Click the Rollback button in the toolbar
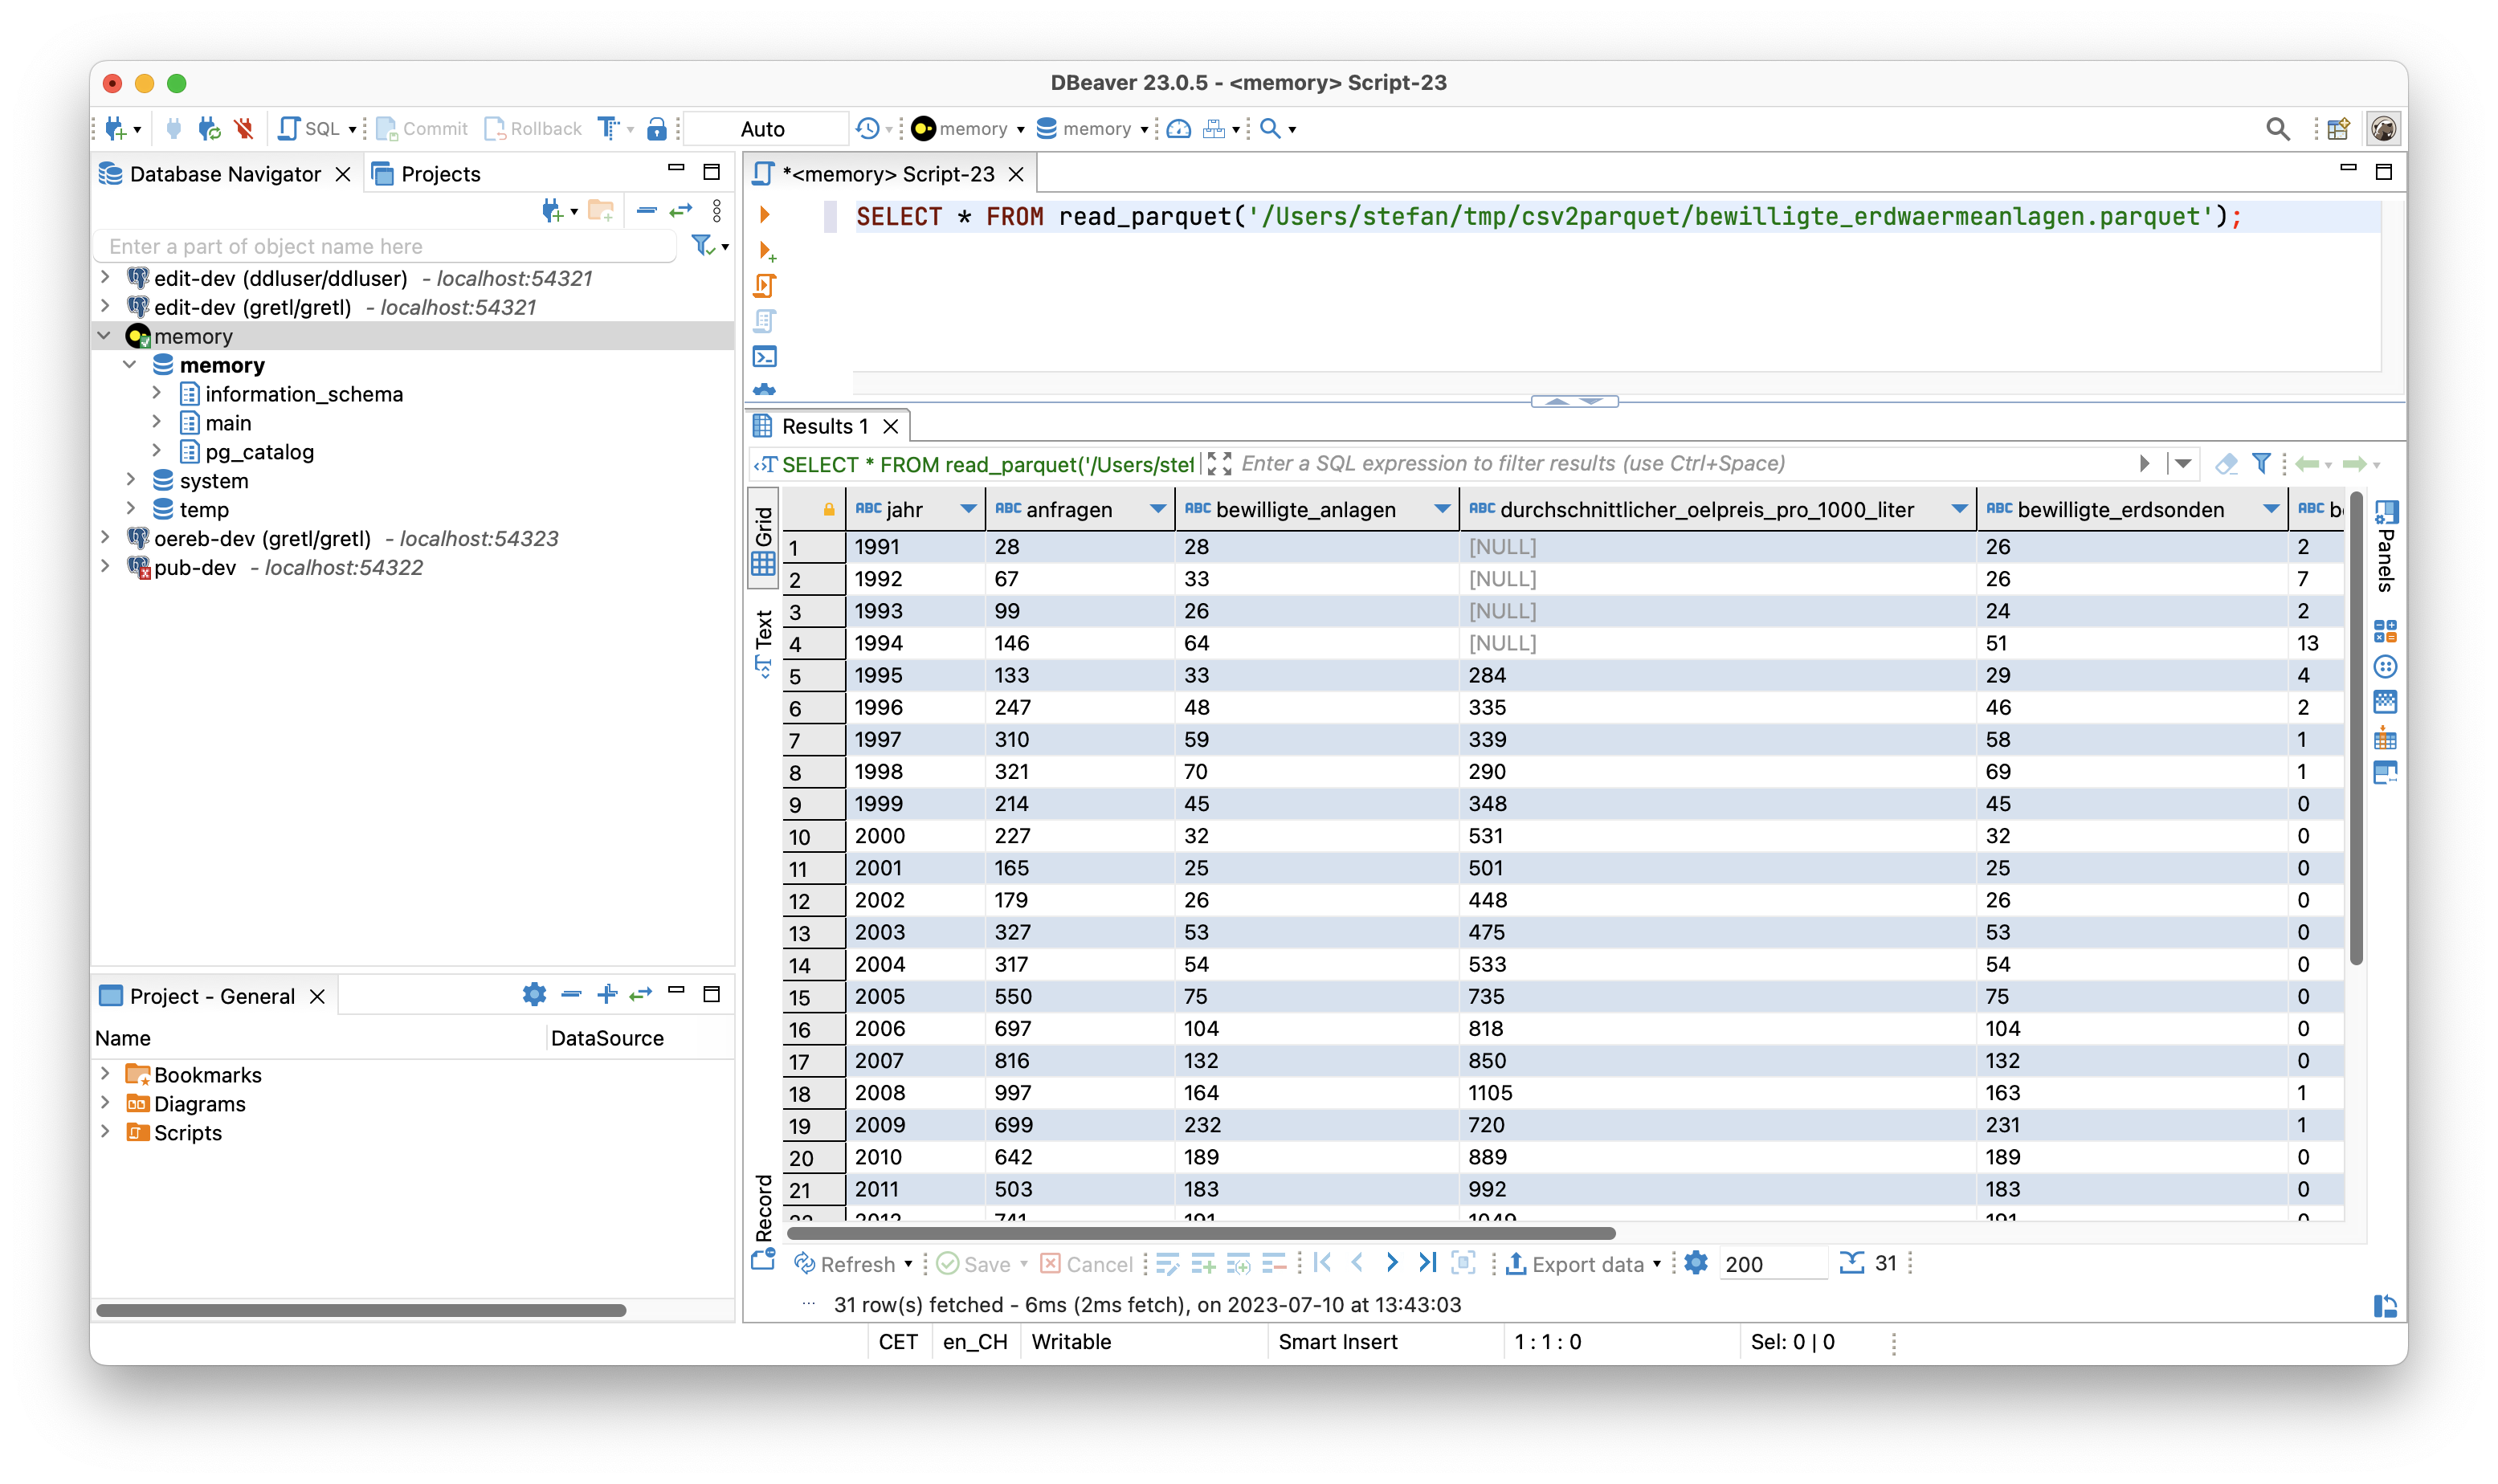 pos(533,128)
